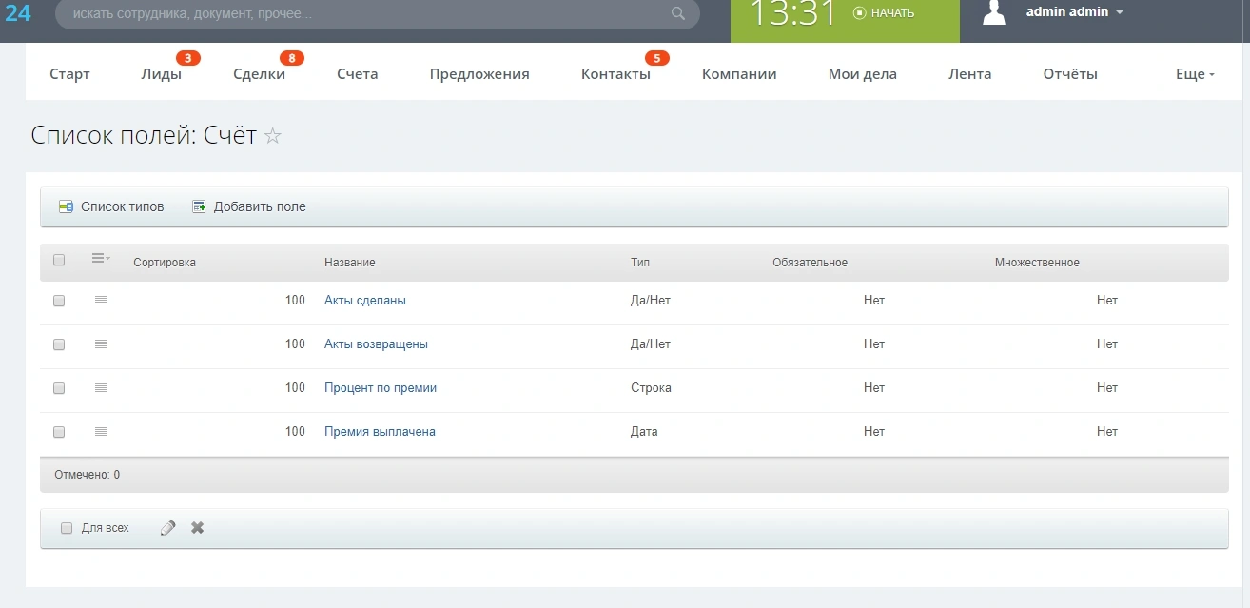Viewport: 1250px width, 608px height.
Task: Click the record icon beside НАЧАТЬ
Action: [x=860, y=13]
